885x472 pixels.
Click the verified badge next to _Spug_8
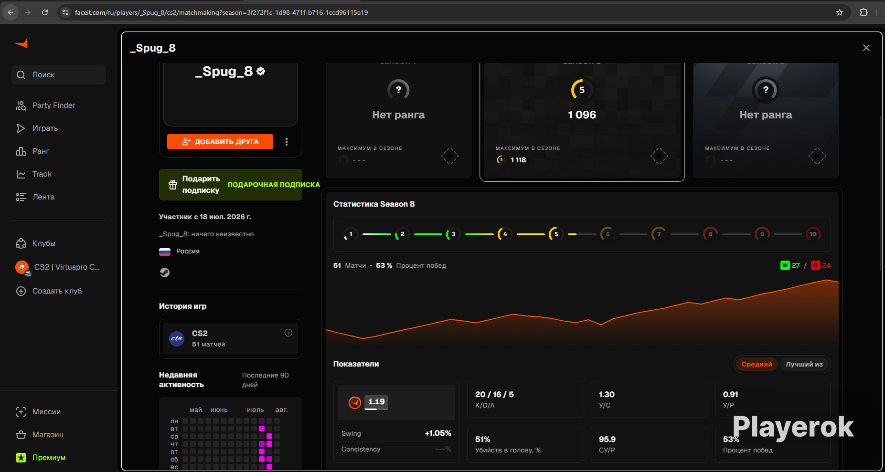click(x=261, y=71)
